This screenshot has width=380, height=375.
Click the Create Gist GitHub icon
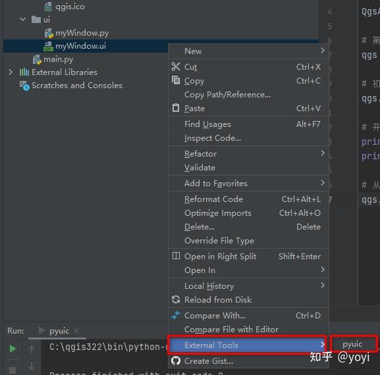click(176, 361)
